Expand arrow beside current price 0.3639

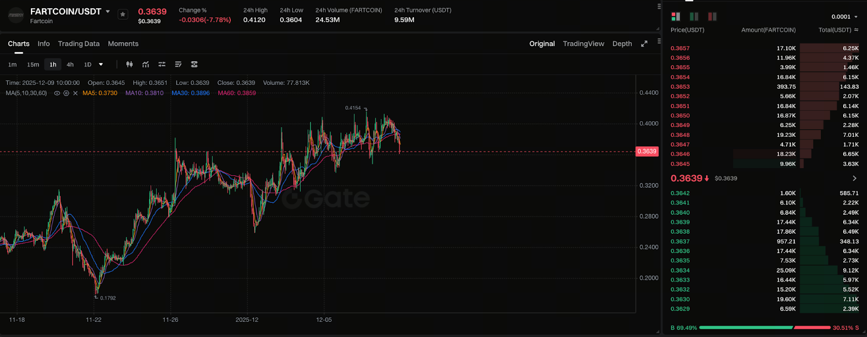click(855, 179)
